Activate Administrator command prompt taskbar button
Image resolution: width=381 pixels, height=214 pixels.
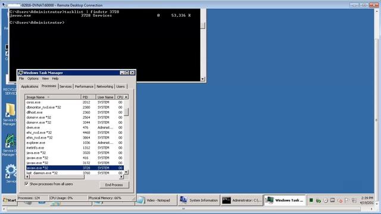pyautogui.click(x=242, y=200)
